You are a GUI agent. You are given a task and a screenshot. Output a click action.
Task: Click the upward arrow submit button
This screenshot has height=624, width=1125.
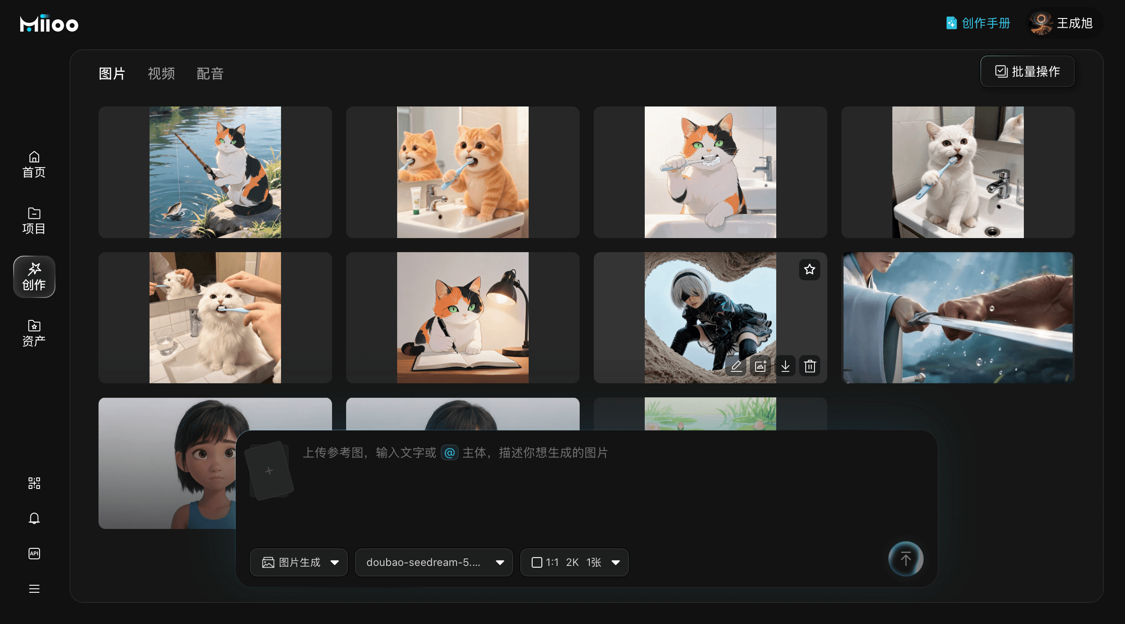[x=906, y=559]
